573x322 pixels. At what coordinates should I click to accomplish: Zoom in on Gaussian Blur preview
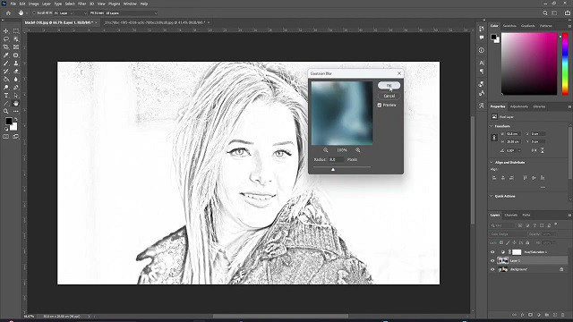coord(358,150)
